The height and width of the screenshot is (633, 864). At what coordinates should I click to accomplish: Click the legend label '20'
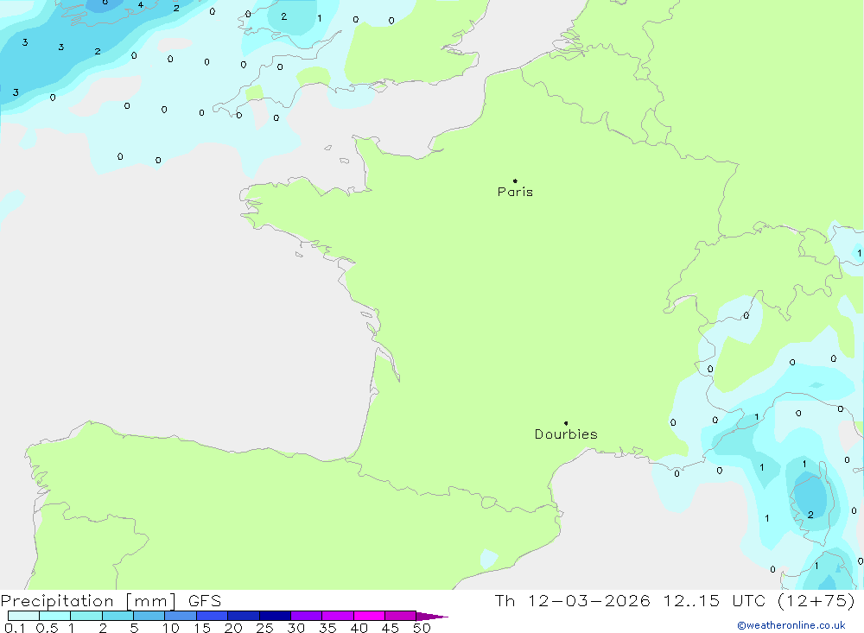pyautogui.click(x=233, y=628)
